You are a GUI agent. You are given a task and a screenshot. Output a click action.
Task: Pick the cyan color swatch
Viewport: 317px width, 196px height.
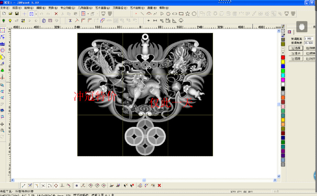[283, 75]
